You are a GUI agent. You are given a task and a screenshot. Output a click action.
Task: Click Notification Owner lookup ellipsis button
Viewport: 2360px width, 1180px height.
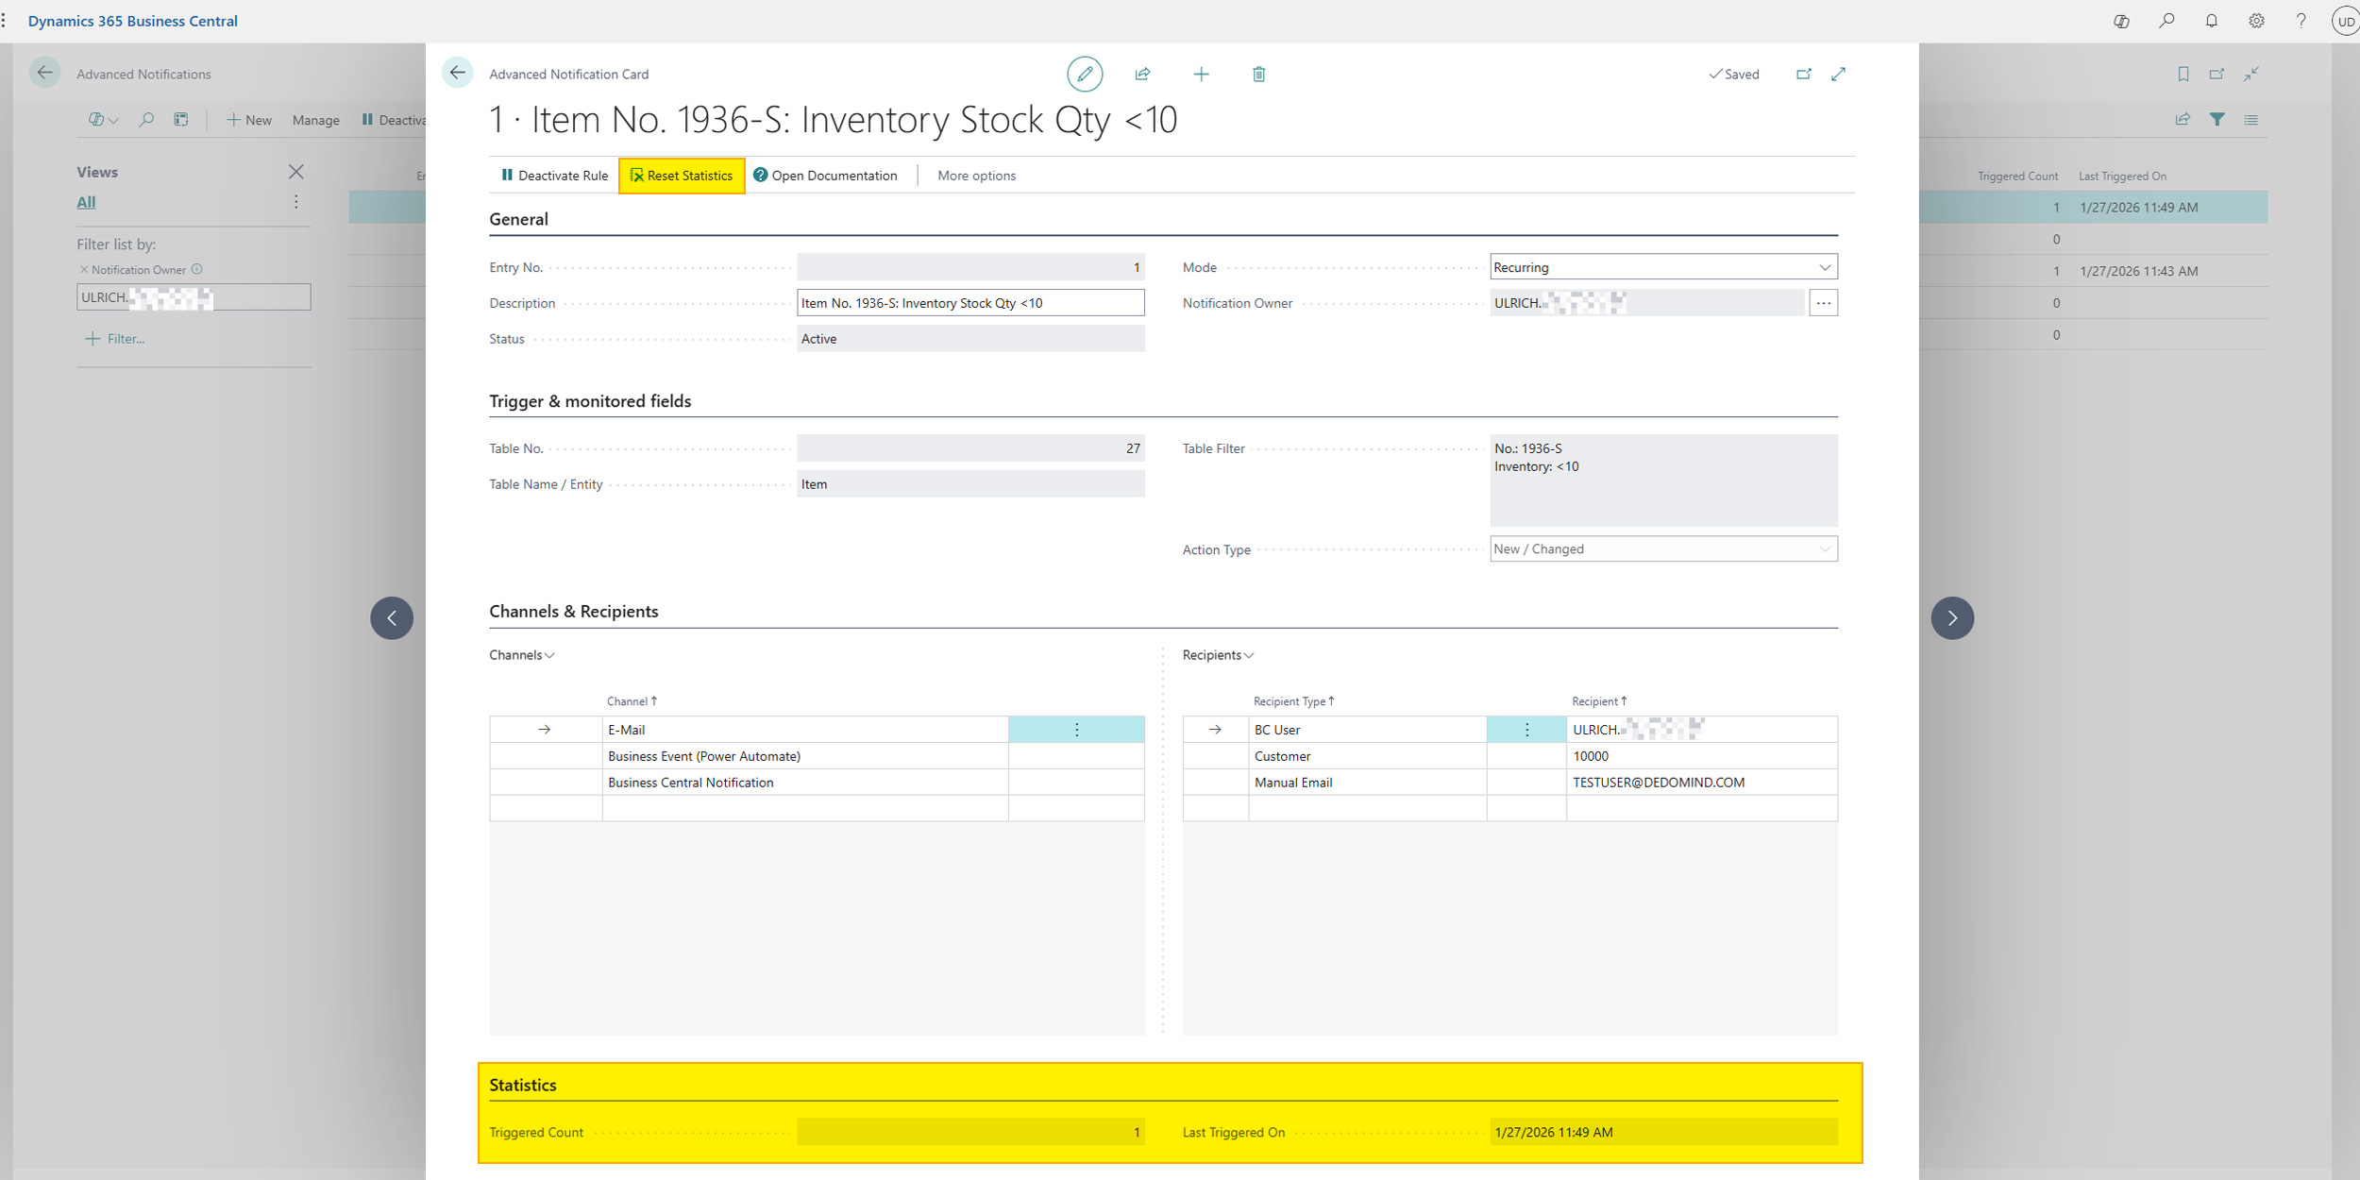coord(1823,303)
